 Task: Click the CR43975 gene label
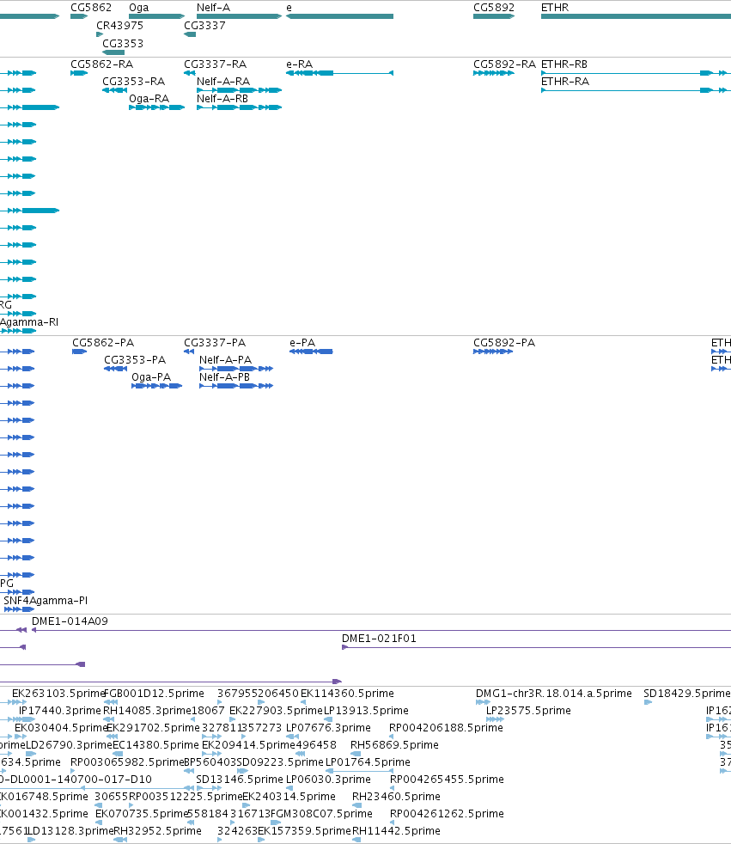[x=119, y=25]
